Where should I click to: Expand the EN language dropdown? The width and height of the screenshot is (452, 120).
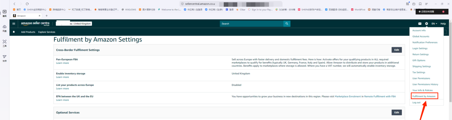(434, 24)
